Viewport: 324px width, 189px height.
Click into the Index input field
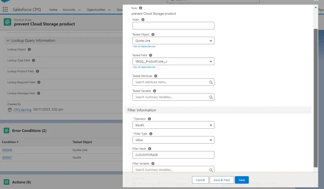pyautogui.click(x=173, y=26)
